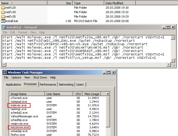Sort processes by CPU column
178x136 pixels.
(78, 94)
